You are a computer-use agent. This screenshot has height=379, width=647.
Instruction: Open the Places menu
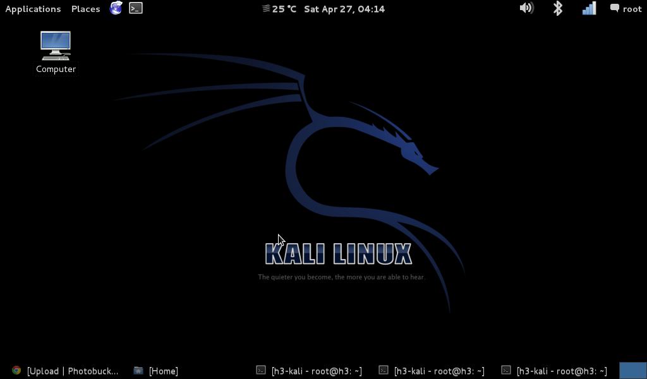(85, 9)
